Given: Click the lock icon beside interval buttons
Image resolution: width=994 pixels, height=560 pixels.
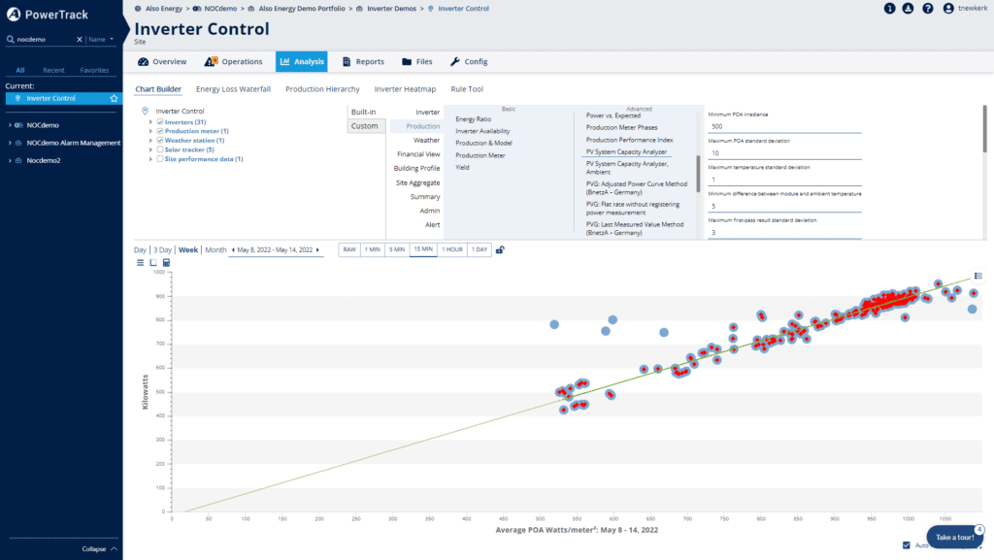Looking at the screenshot, I should [500, 249].
